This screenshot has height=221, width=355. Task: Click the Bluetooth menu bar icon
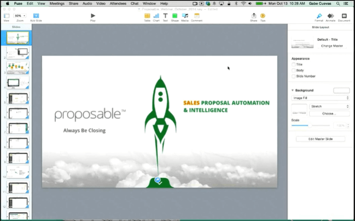tap(236, 4)
